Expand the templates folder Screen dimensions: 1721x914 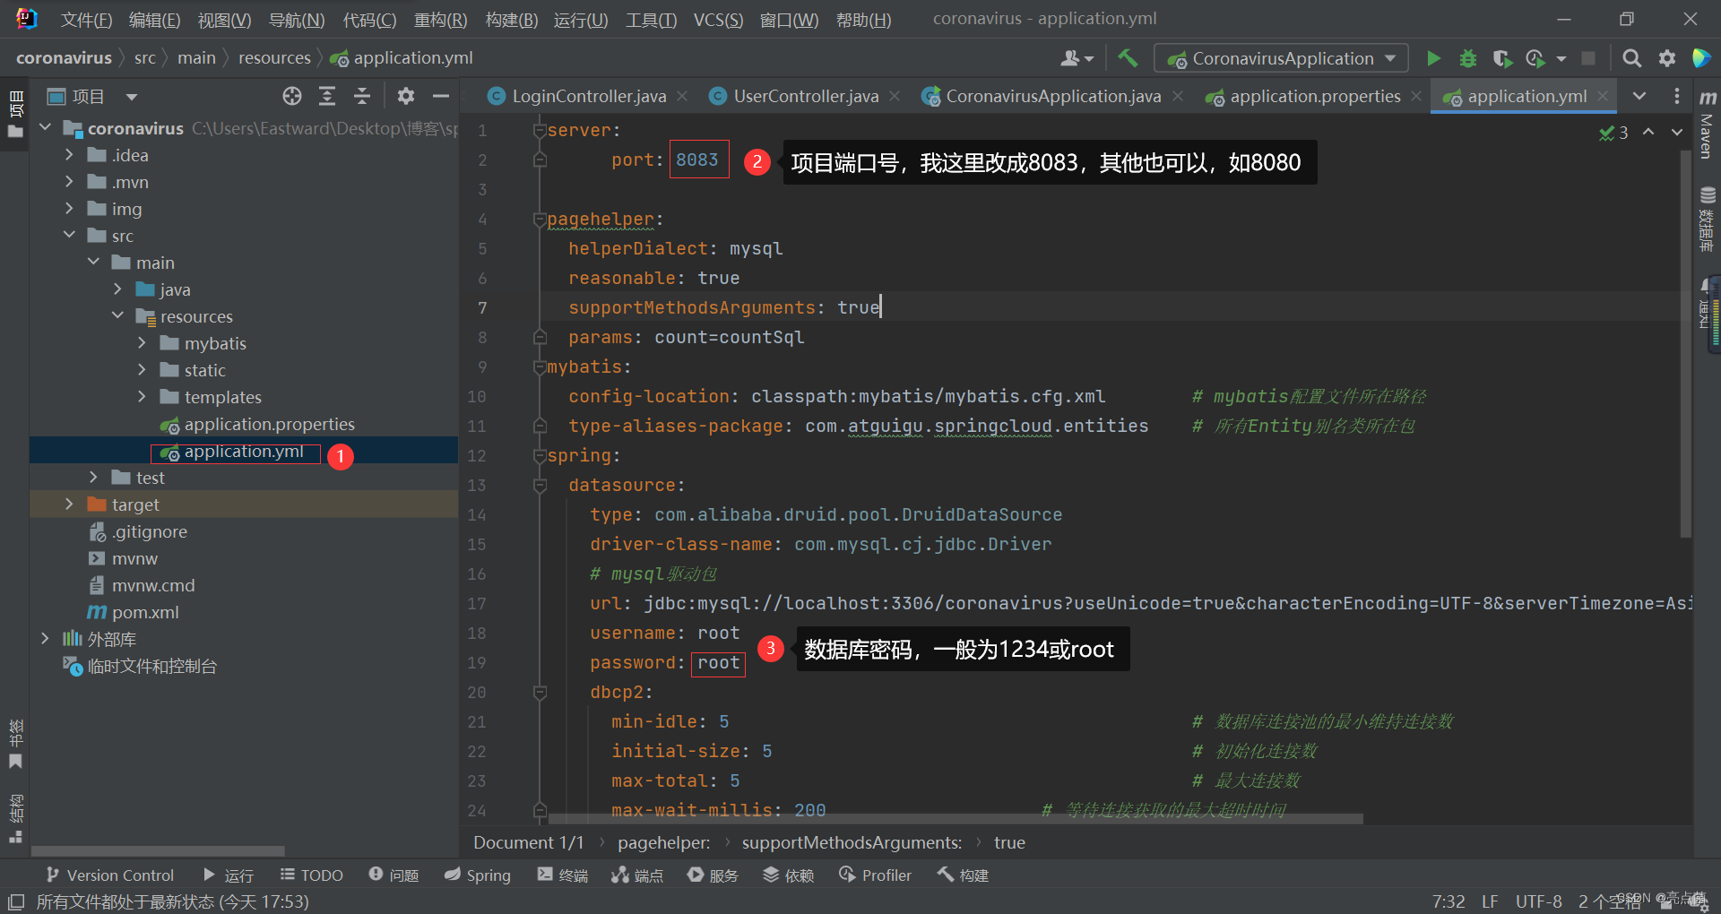click(142, 396)
